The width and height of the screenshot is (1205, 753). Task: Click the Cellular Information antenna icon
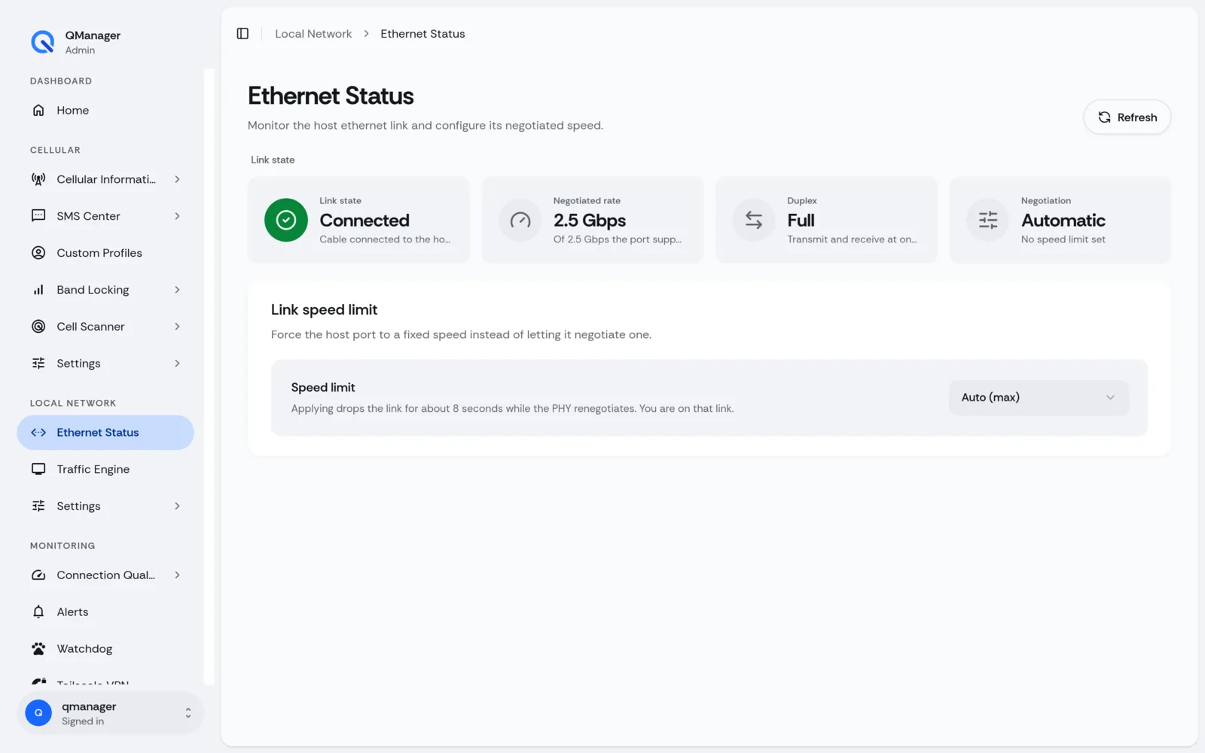point(38,179)
